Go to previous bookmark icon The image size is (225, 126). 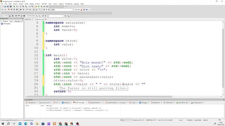pyautogui.click(x=11, y=9)
